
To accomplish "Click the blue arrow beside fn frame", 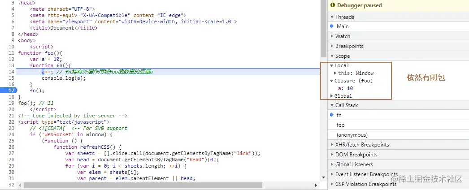I will pos(332,115).
